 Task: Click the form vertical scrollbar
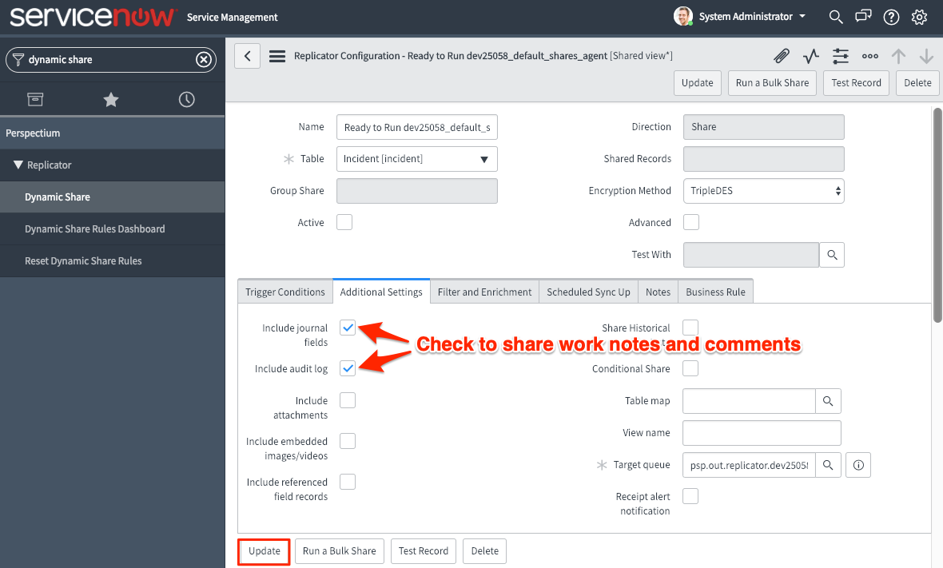point(937,215)
